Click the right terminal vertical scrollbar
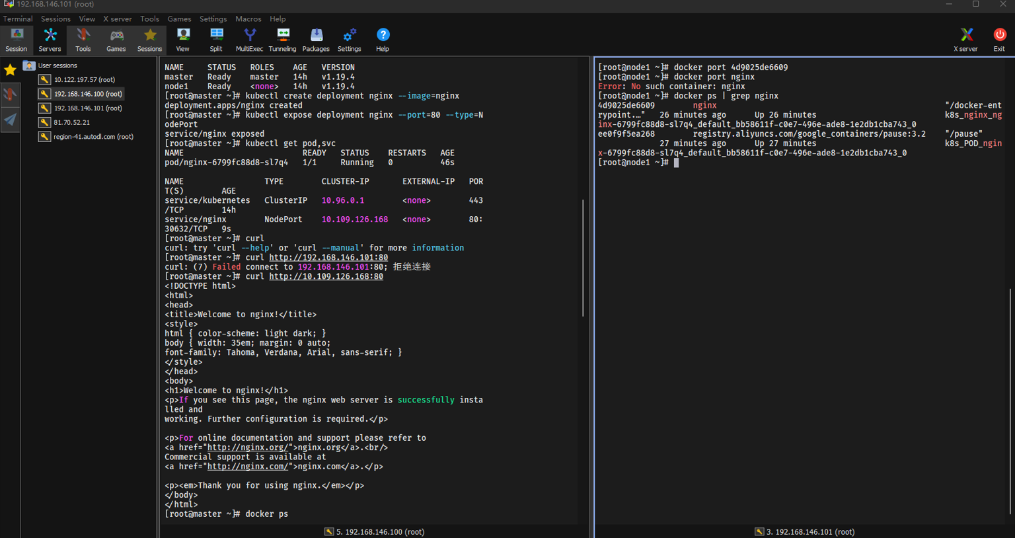The image size is (1015, 538). click(x=1010, y=401)
